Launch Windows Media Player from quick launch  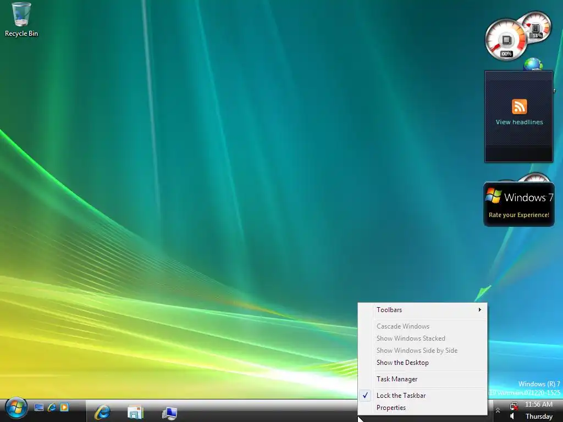(x=64, y=407)
